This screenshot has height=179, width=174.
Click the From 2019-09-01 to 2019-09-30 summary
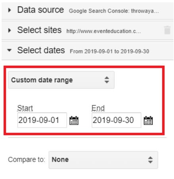109,51
